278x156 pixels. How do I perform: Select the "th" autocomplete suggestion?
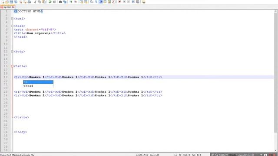[38, 82]
